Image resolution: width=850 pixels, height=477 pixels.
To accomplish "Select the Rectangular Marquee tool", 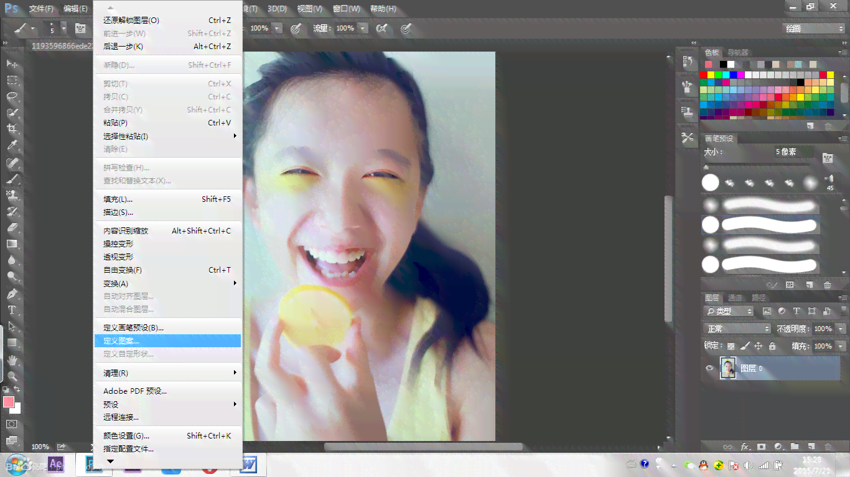I will [x=12, y=80].
